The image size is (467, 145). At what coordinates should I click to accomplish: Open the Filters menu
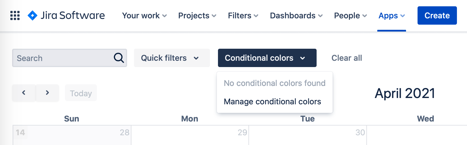243,15
